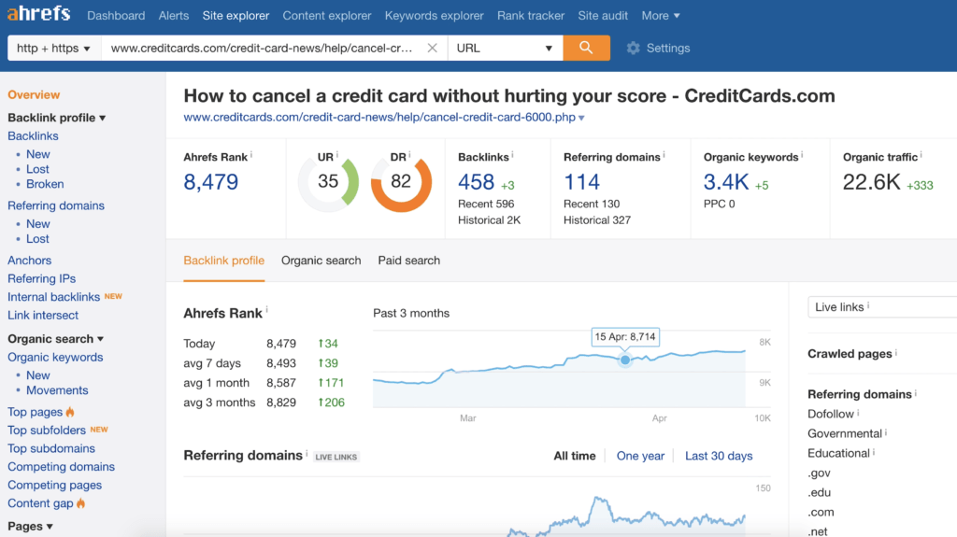
Task: Click the 458 backlinks count
Action: point(476,182)
